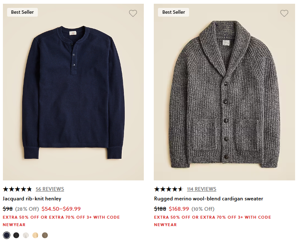
Task: Choose the black color swatch
Action: pos(16,235)
